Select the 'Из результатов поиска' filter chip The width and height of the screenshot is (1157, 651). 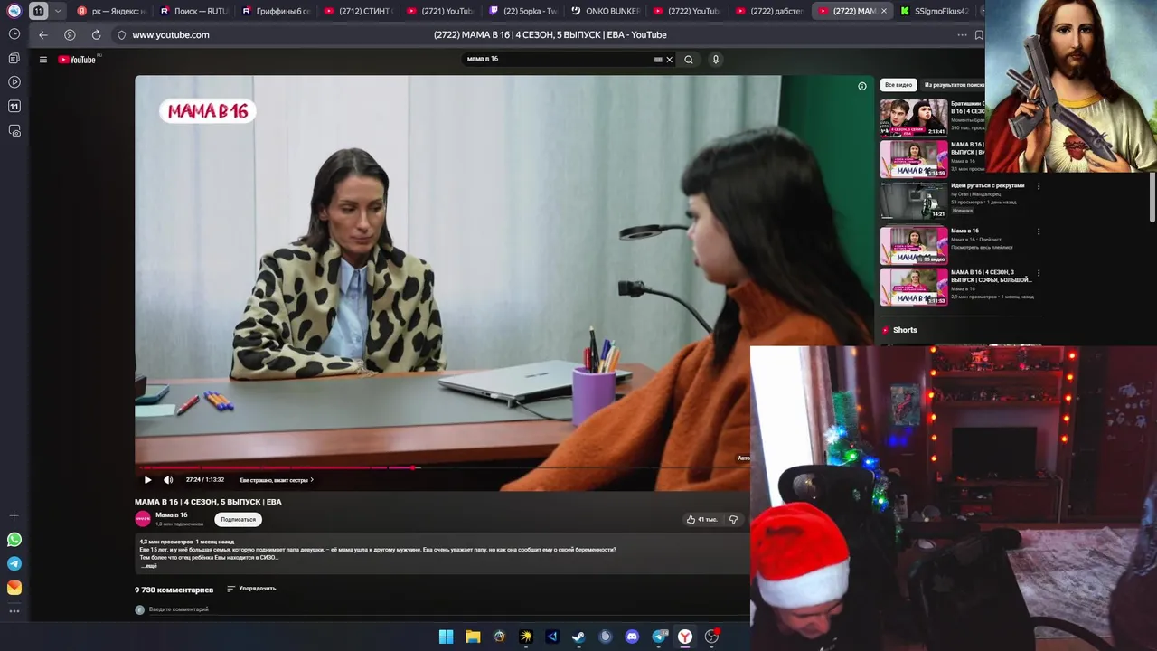pos(954,85)
